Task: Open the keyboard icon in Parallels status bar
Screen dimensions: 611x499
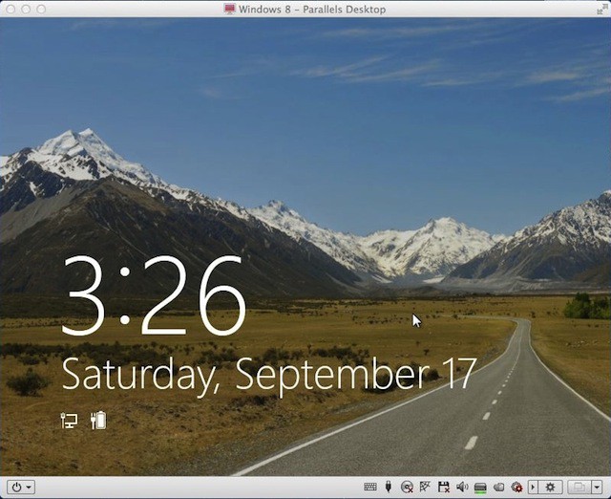Action: (370, 487)
